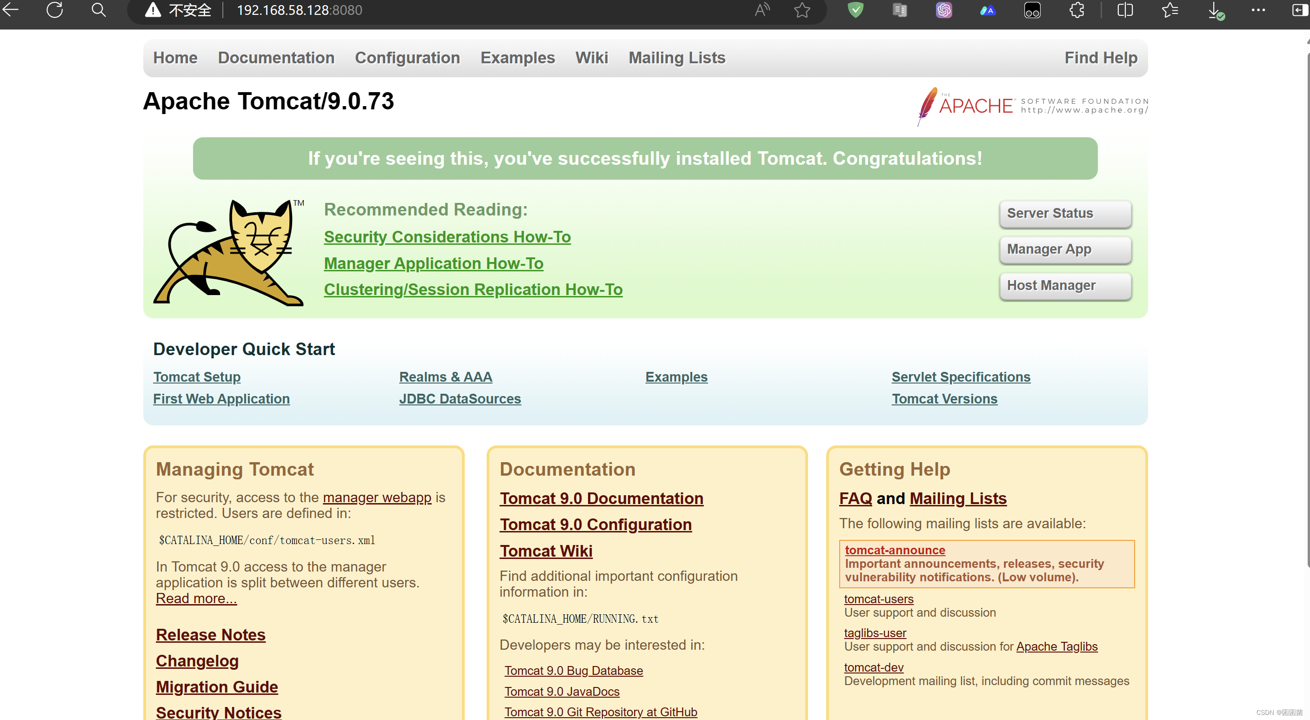Open the tomcat-users mailing list link
The width and height of the screenshot is (1310, 720).
click(879, 599)
